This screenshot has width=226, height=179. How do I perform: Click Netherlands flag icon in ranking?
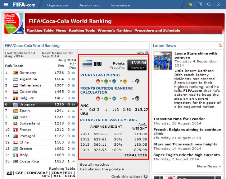[x=15, y=85]
